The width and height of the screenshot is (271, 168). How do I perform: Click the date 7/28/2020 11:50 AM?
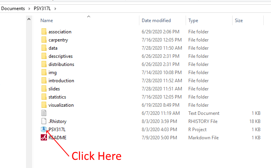(x=162, y=48)
